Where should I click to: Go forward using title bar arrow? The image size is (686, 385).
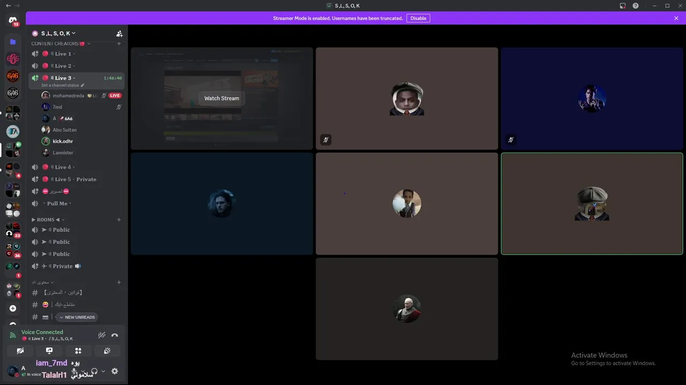(x=18, y=5)
